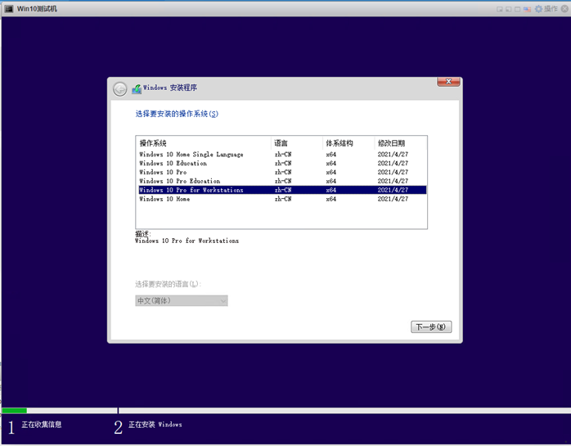Click the 选择要安装的语言(L) label
This screenshot has width=571, height=446.
168,284
